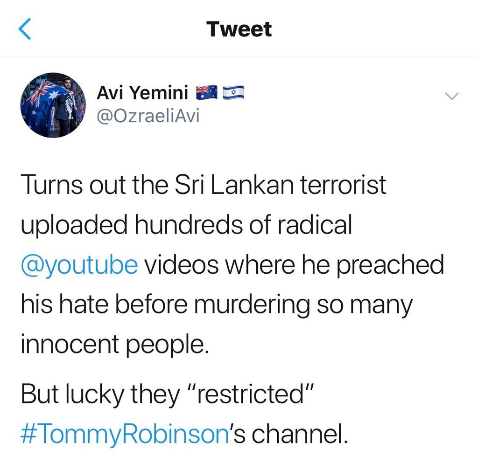Open the Avi Yemini display name
This screenshot has width=478, height=463.
coord(142,94)
